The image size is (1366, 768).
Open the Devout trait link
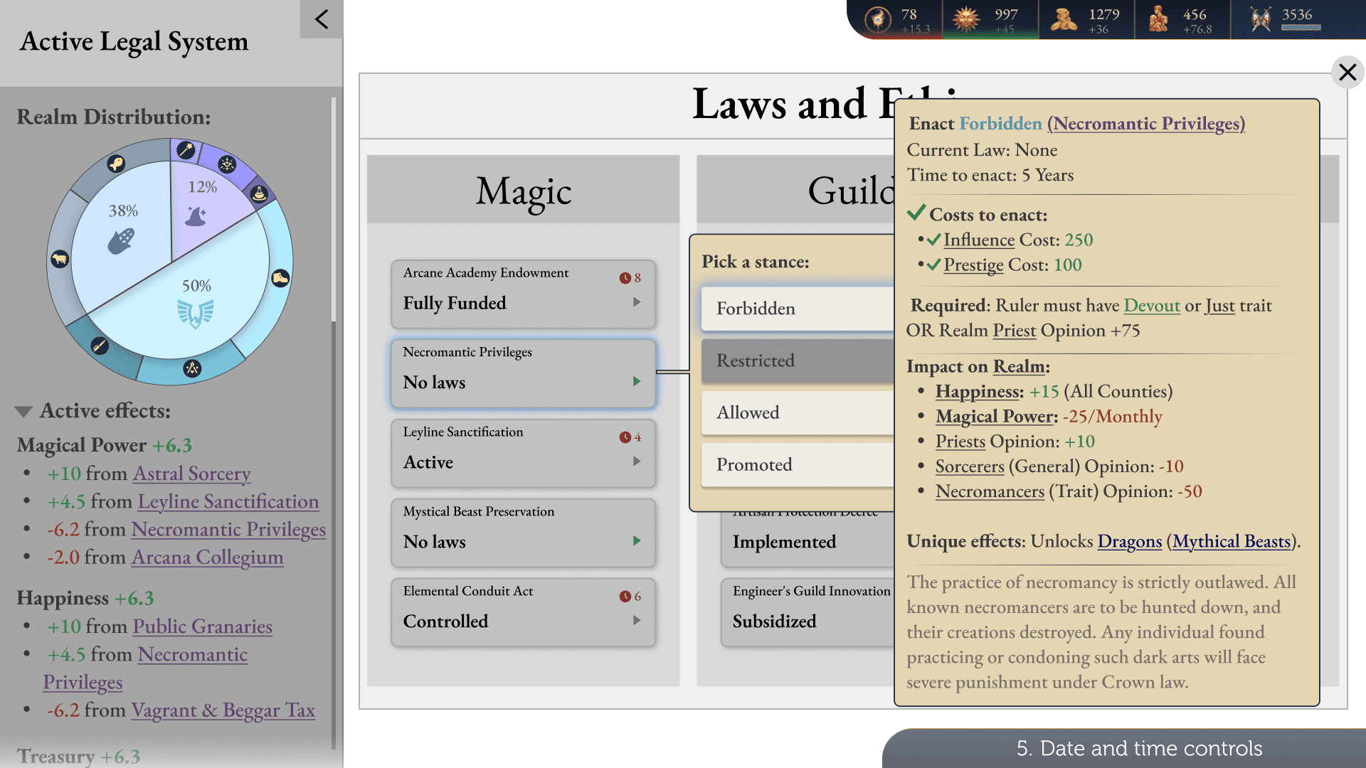point(1152,306)
